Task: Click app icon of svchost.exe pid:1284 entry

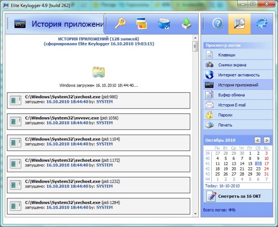Action: [16, 206]
